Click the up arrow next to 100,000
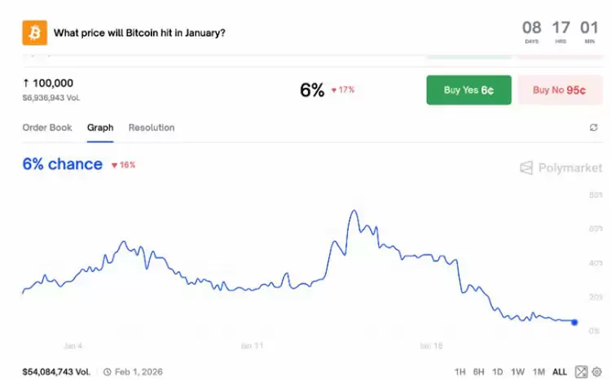The width and height of the screenshot is (611, 380). tap(26, 83)
